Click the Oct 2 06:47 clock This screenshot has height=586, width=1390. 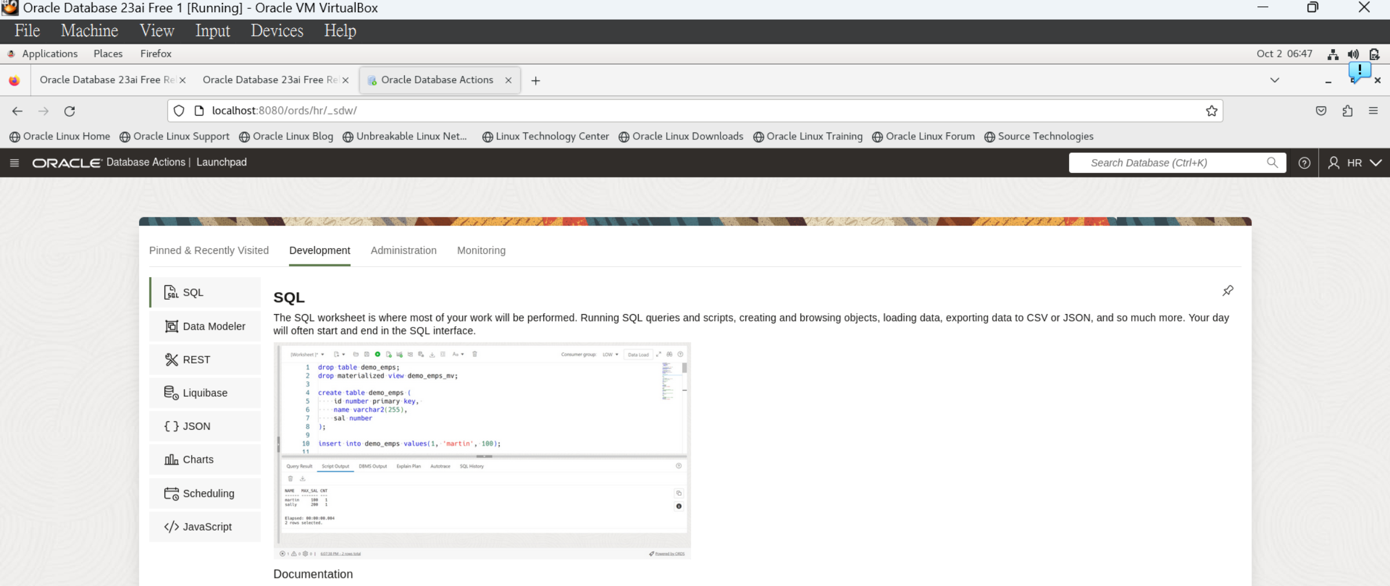[x=1284, y=54]
